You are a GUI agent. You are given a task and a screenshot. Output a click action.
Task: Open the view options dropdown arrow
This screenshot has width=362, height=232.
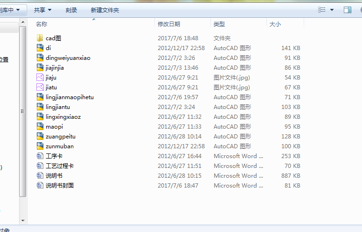tap(332, 10)
